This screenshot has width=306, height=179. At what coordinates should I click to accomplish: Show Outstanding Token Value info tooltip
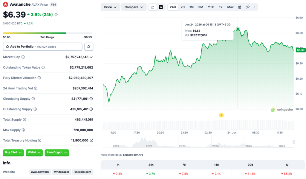pos(43,67)
